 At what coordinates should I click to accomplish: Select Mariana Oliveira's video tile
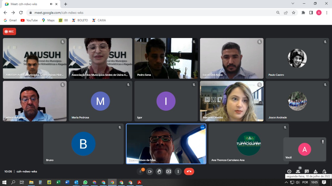click(232, 101)
